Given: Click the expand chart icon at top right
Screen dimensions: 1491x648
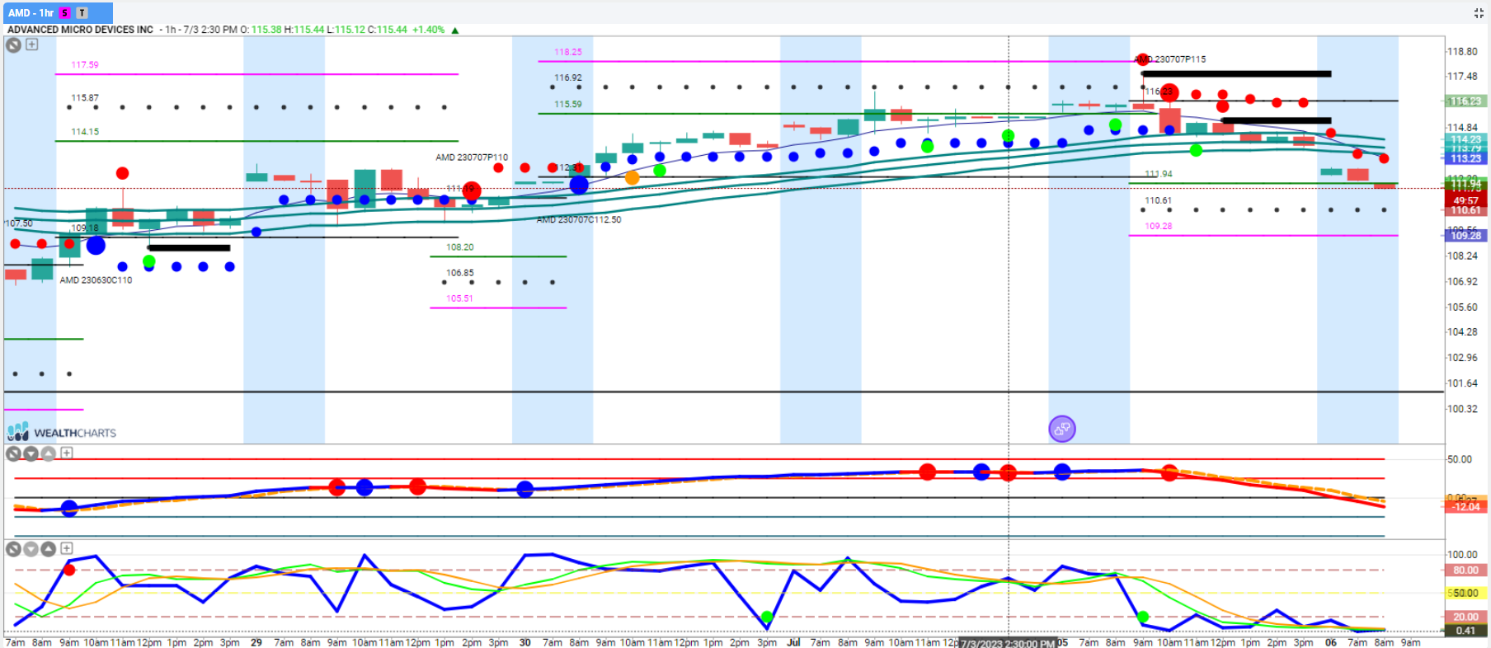Looking at the screenshot, I should pos(1478,12).
